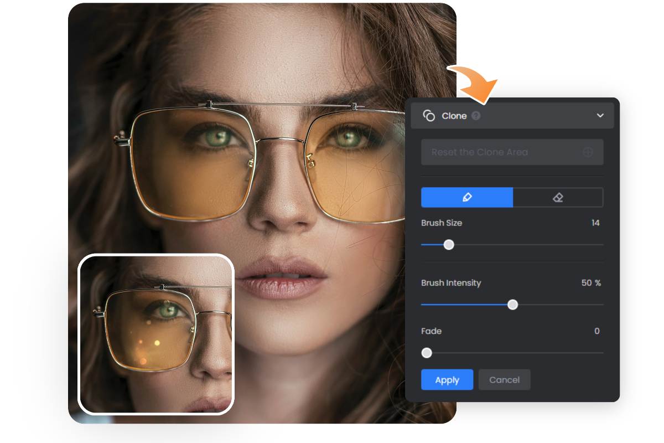664x443 pixels.
Task: Click the Brush Intensity label
Action: click(x=450, y=283)
